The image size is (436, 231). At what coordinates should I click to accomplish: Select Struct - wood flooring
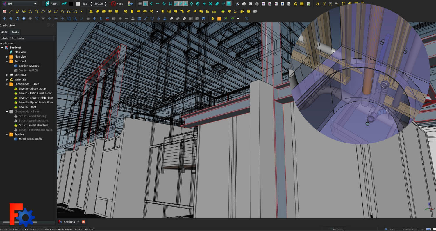tap(33, 116)
